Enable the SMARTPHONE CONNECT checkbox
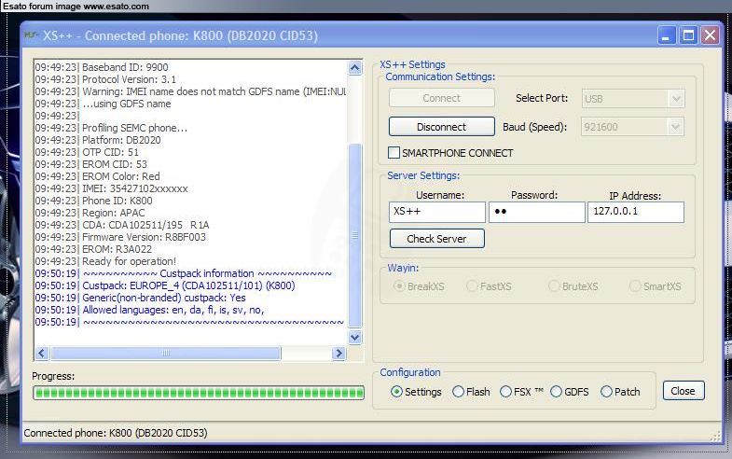This screenshot has width=732, height=459. (x=394, y=153)
